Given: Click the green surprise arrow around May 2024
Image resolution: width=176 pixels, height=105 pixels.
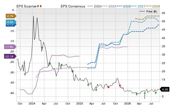Looking at the screenshot, I should coord(50,63).
